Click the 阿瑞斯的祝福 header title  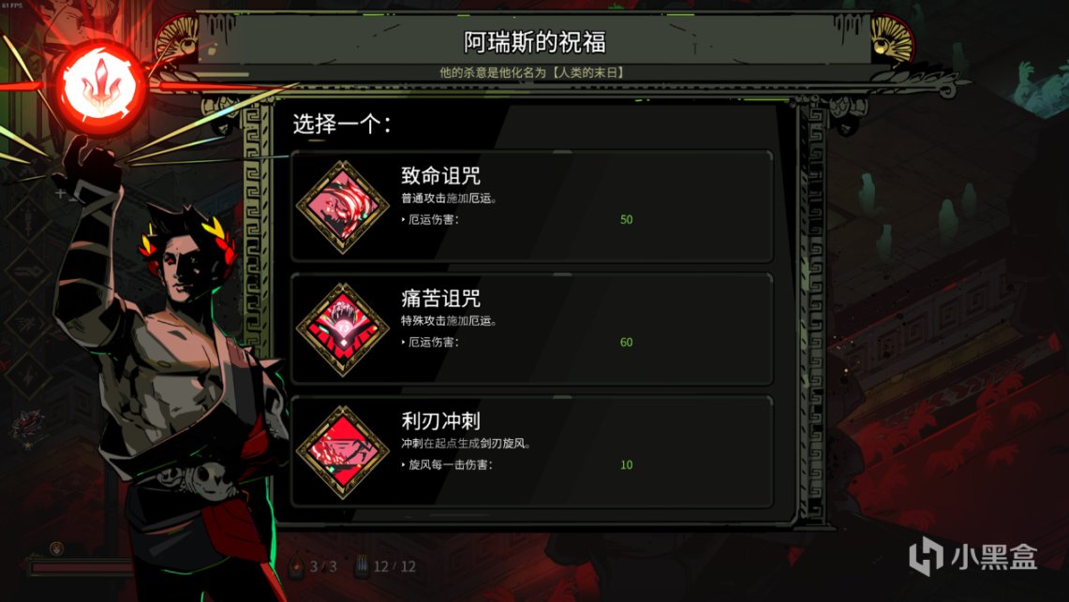534,42
